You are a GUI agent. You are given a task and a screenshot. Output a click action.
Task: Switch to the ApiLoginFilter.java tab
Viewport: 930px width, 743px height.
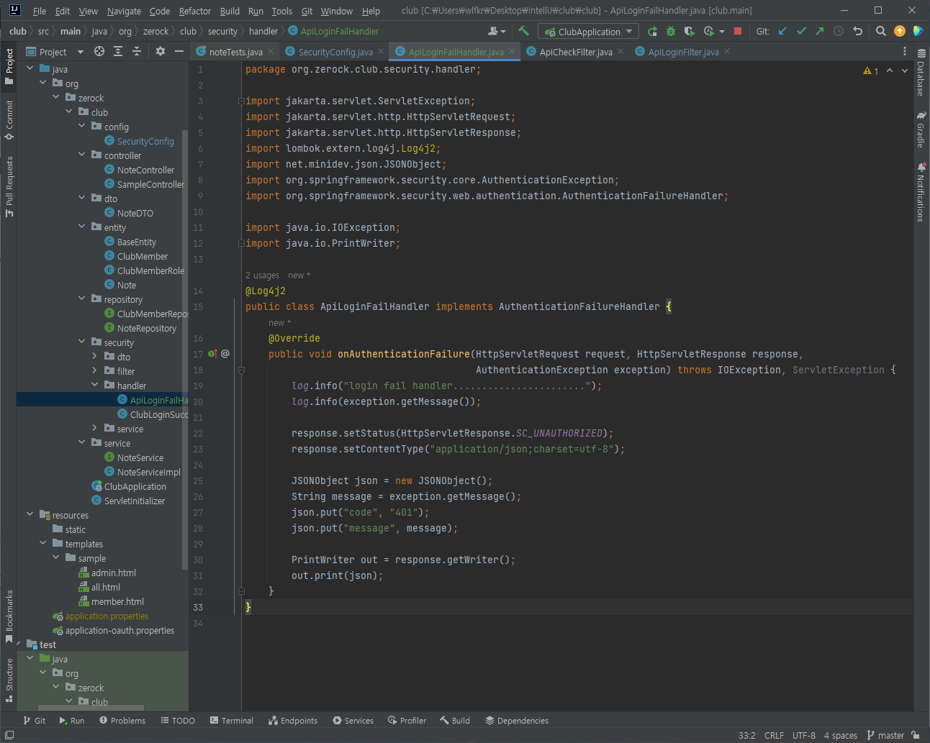[x=683, y=52]
